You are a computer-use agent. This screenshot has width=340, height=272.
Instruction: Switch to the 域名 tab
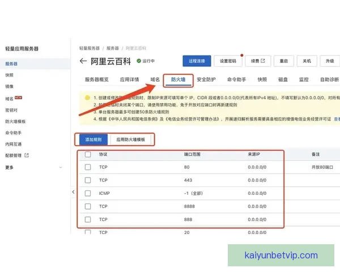pos(155,79)
